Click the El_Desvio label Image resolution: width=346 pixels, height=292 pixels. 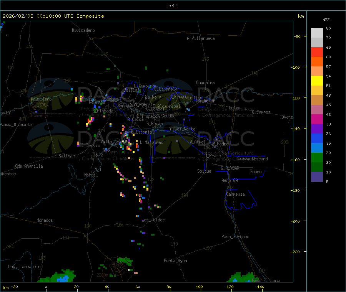[90, 145]
